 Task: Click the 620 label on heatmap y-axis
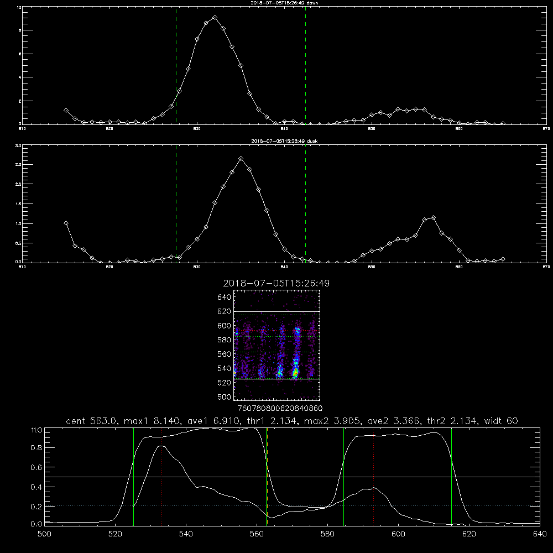(x=225, y=311)
